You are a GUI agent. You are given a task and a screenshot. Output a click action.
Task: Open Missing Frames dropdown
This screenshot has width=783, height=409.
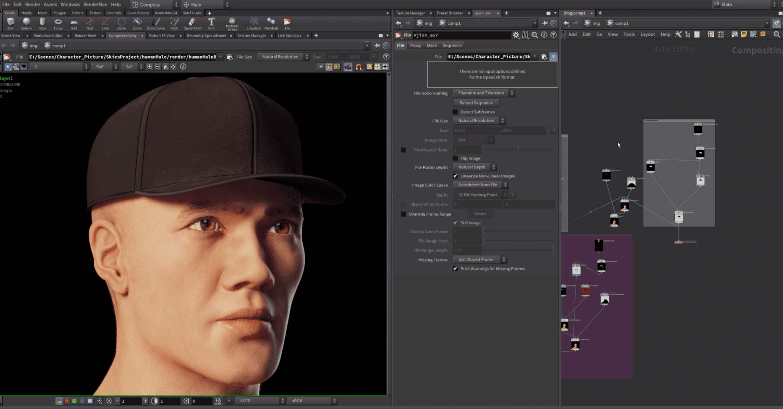pos(480,260)
